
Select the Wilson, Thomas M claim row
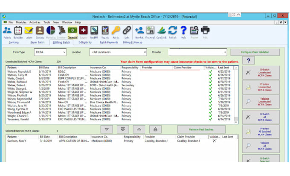[x=120, y=102]
